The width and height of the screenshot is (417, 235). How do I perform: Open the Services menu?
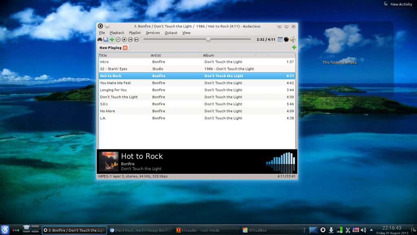pyautogui.click(x=153, y=33)
